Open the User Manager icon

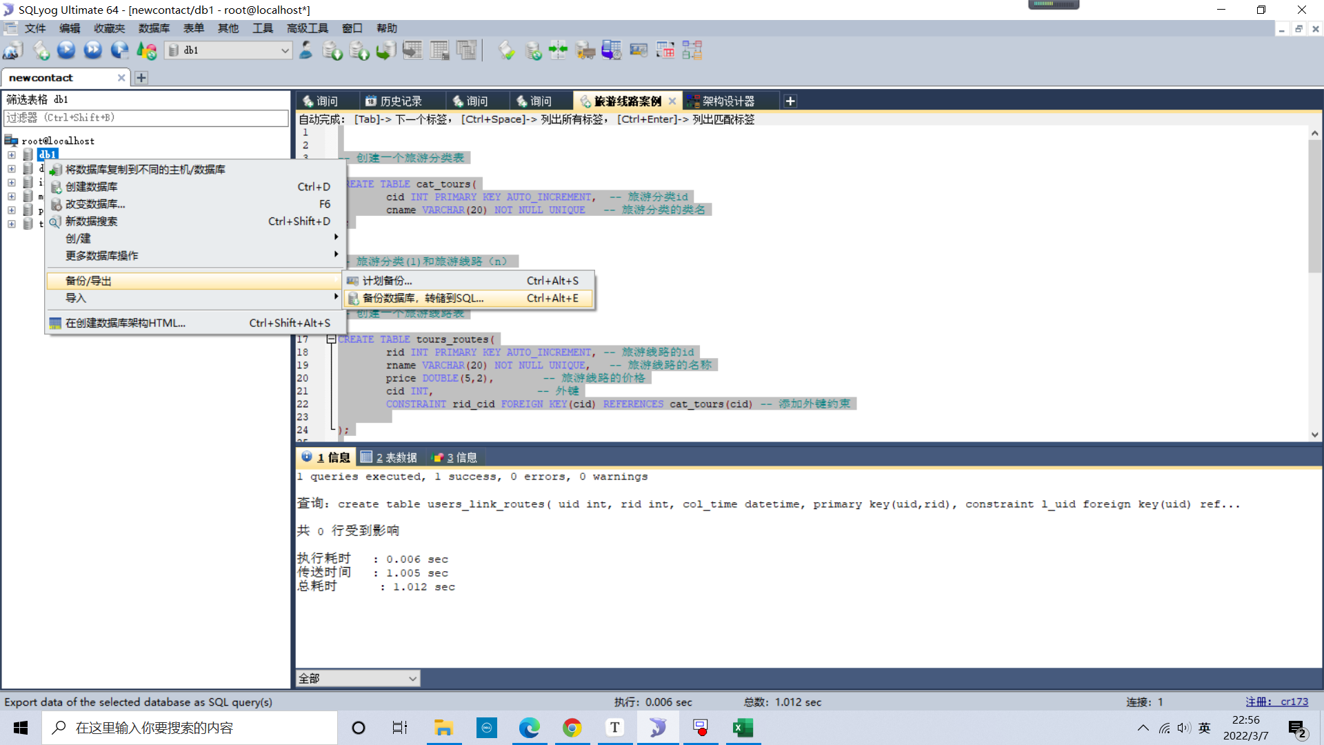pyautogui.click(x=306, y=50)
